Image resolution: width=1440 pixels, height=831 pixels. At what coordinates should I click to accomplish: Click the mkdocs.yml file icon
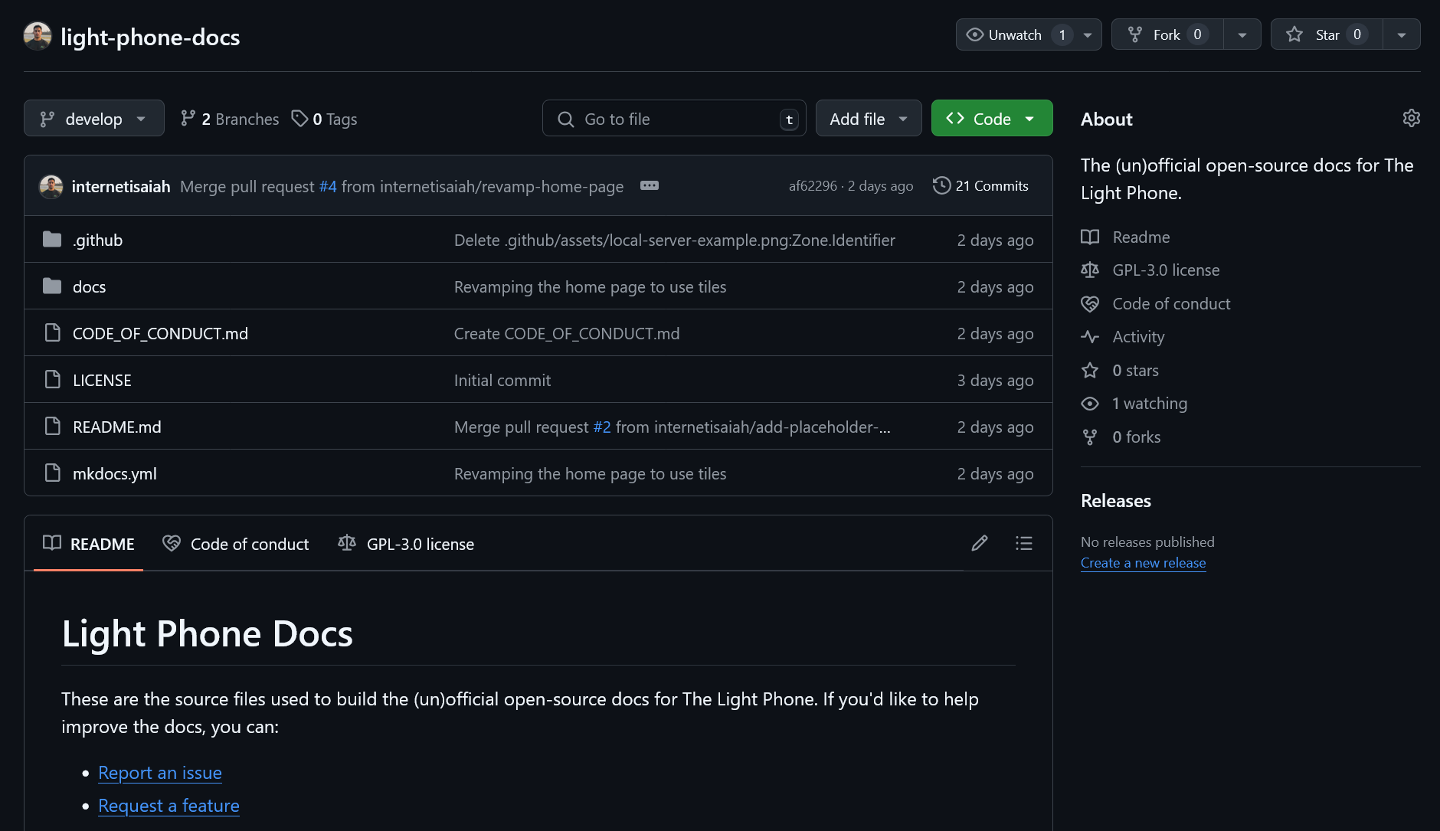pos(52,473)
